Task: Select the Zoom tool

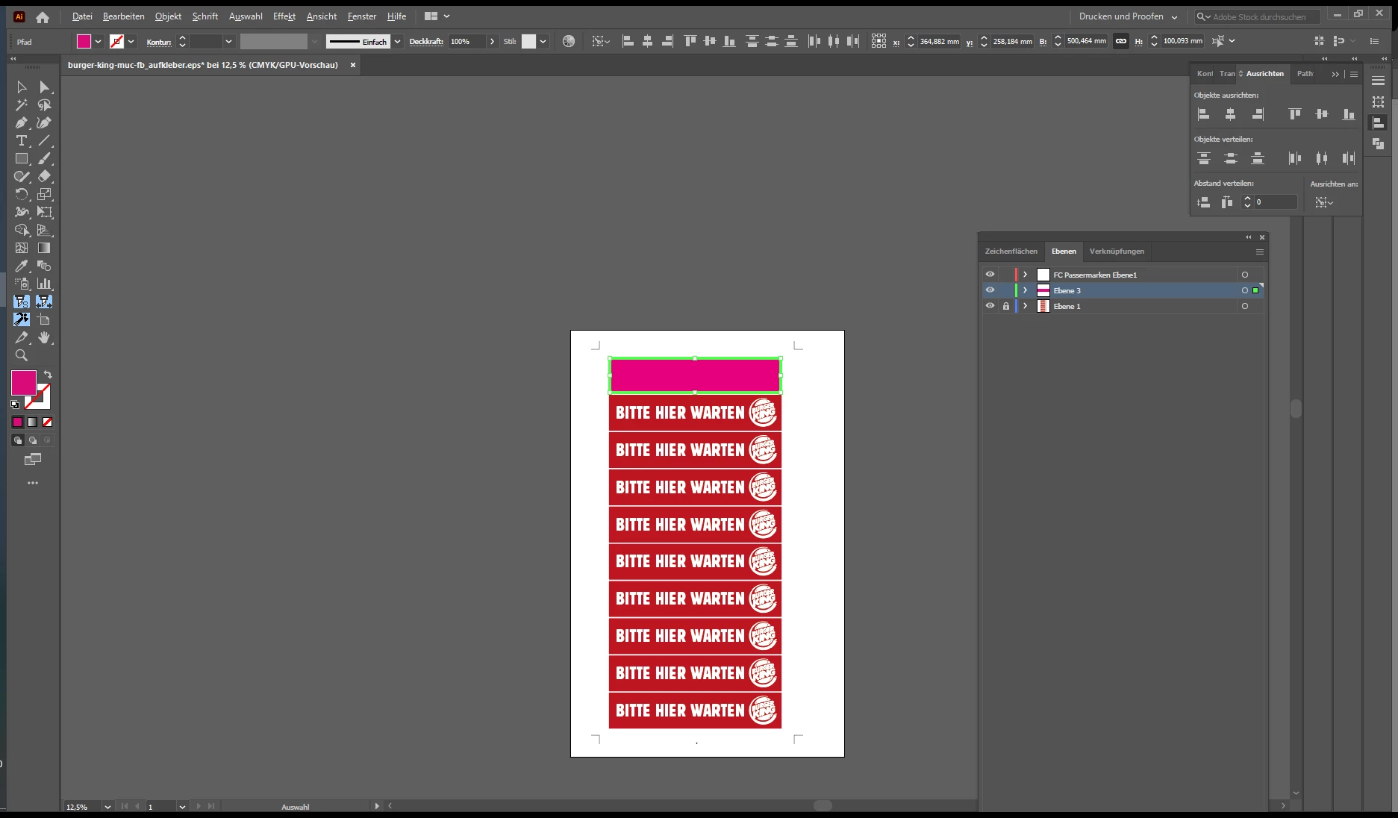Action: pyautogui.click(x=22, y=355)
